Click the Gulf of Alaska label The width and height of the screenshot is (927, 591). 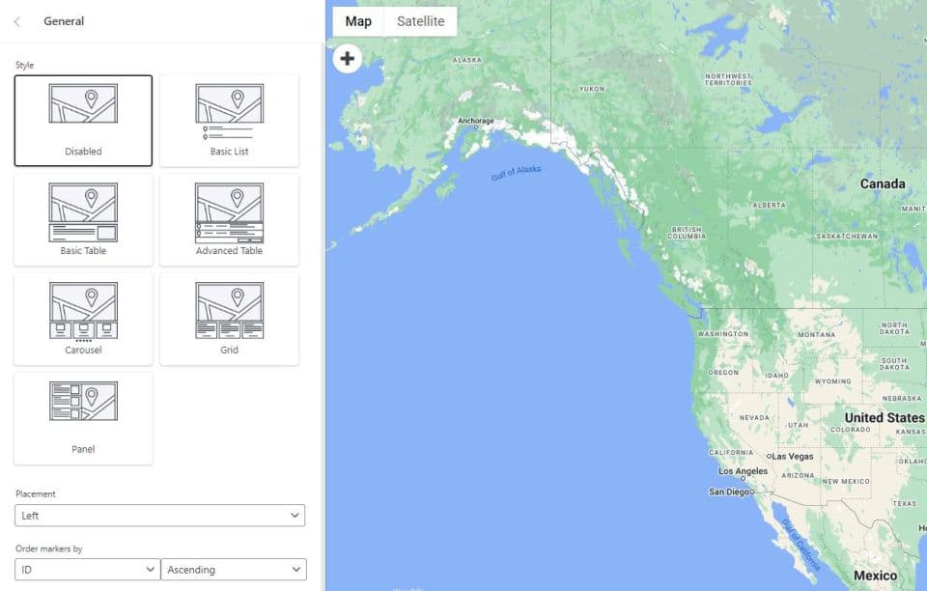coord(516,173)
